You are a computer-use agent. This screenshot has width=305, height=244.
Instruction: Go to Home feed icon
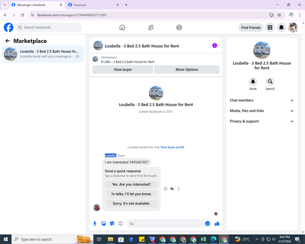click(x=122, y=27)
